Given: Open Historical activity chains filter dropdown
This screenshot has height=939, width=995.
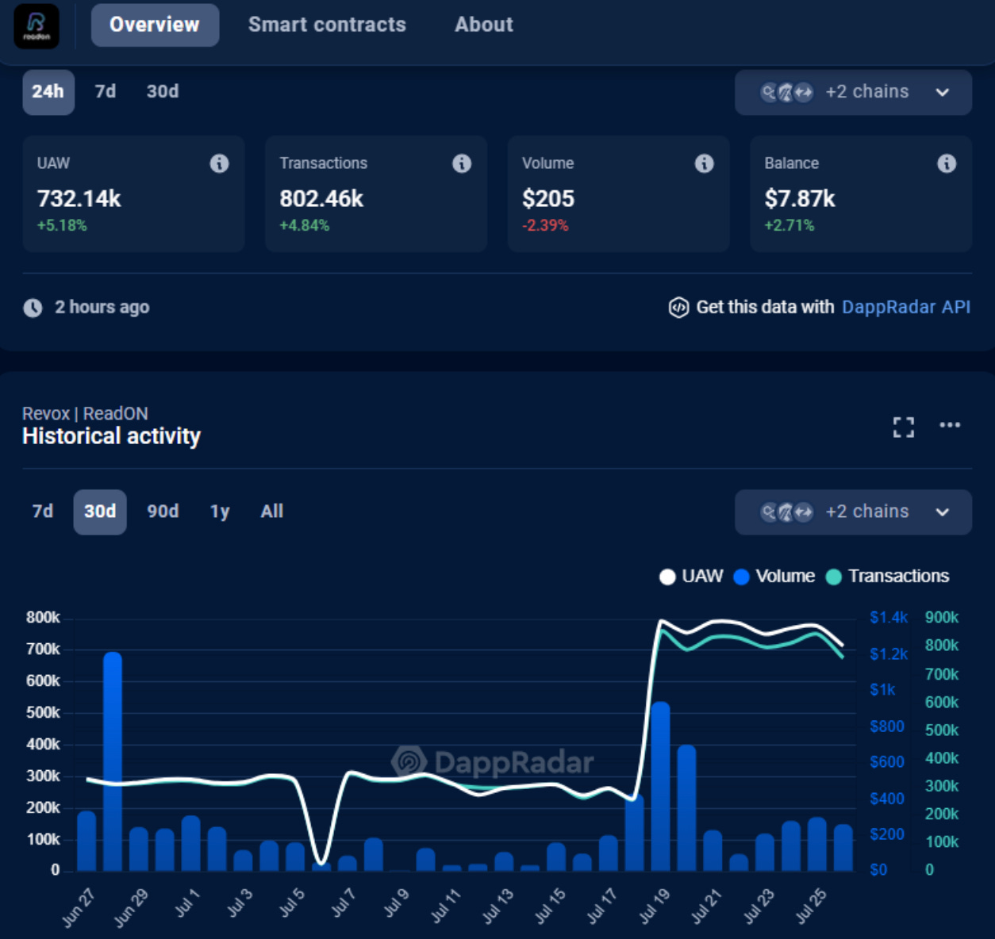Looking at the screenshot, I should point(853,512).
